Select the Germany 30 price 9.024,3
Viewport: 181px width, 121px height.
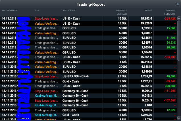tap(147, 101)
